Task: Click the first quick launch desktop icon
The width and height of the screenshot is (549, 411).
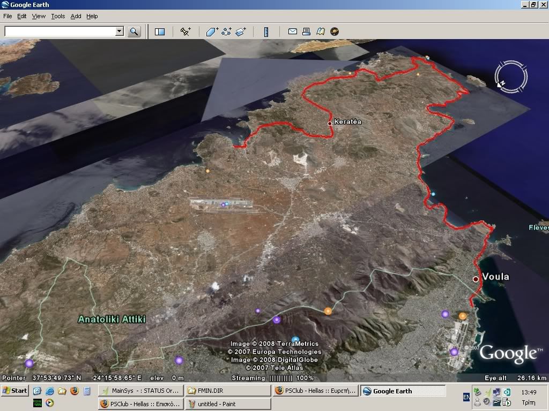Action: point(38,391)
